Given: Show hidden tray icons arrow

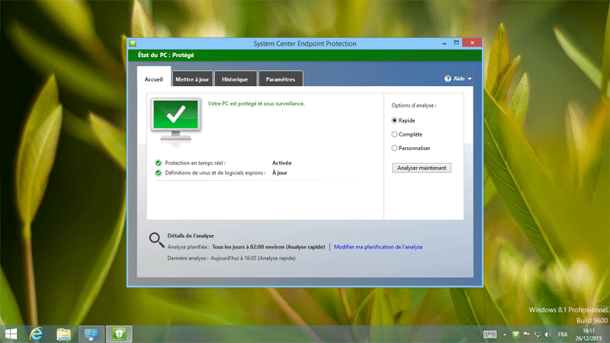Looking at the screenshot, I should click(505, 335).
